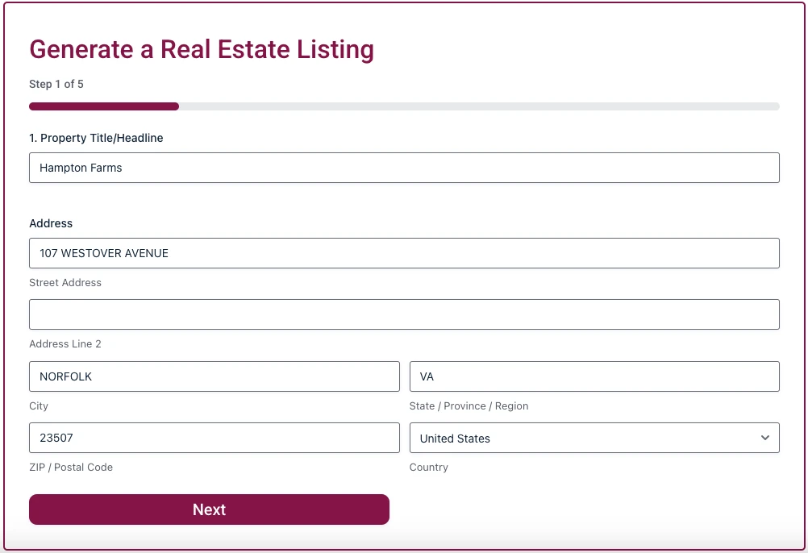Click the Country label under the dropdown
Viewport: 808px width, 553px height.
(428, 467)
